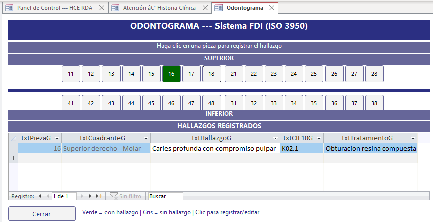
Task: Go to first record navigation arrow
Action: click(x=39, y=196)
